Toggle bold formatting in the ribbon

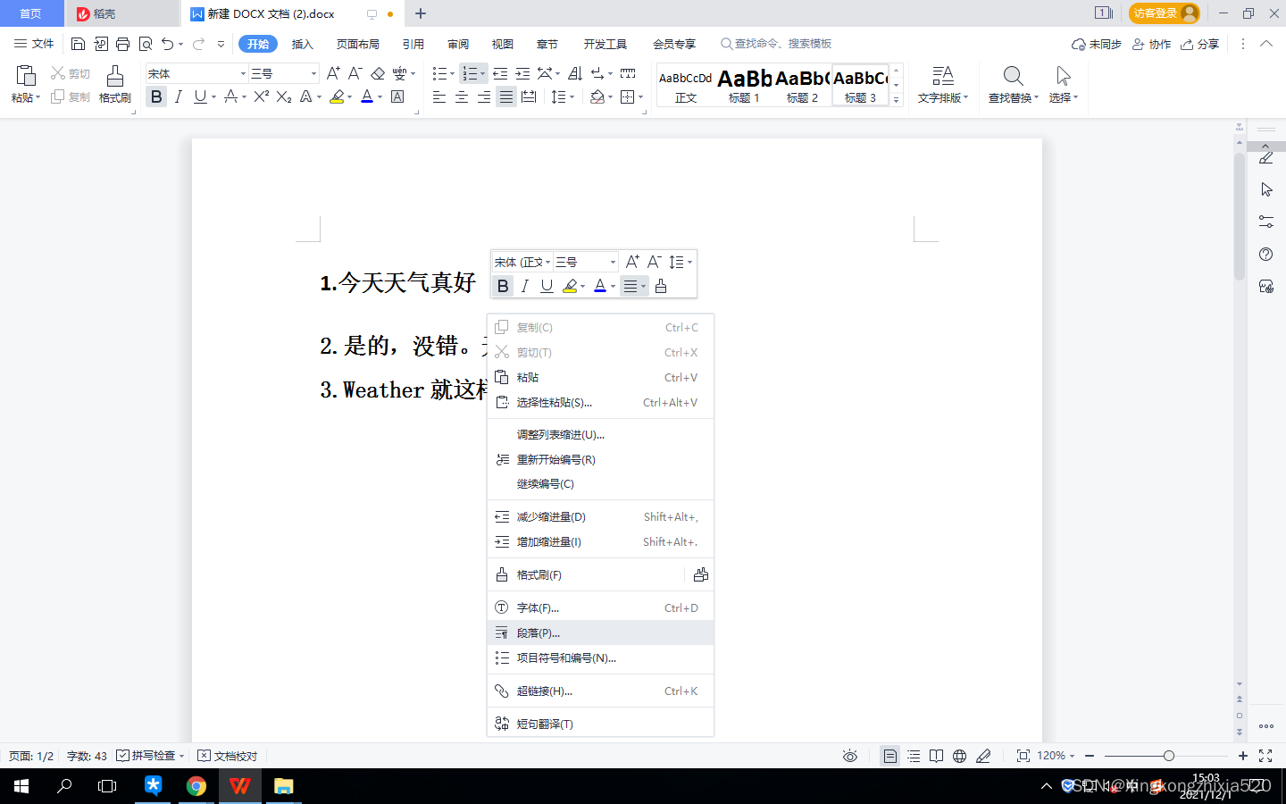156,96
